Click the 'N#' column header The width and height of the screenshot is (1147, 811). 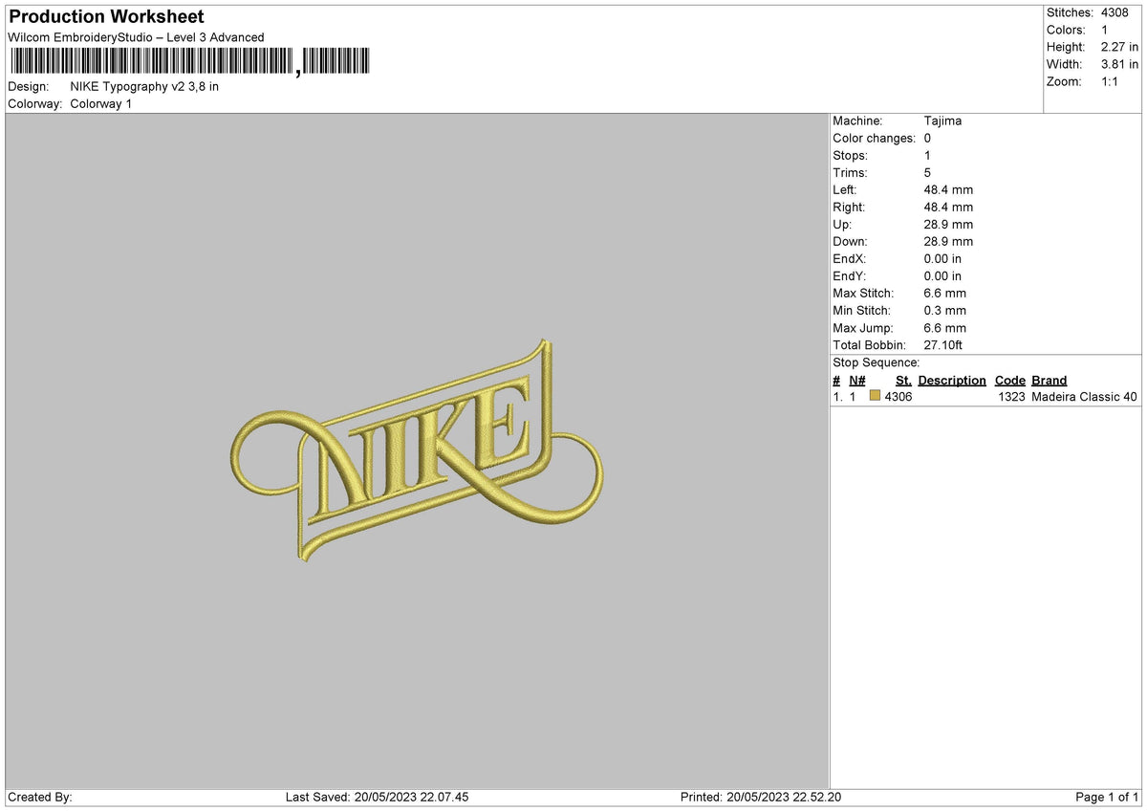(x=856, y=380)
